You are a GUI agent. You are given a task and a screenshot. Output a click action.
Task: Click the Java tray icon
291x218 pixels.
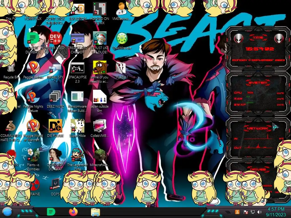tap(237, 212)
